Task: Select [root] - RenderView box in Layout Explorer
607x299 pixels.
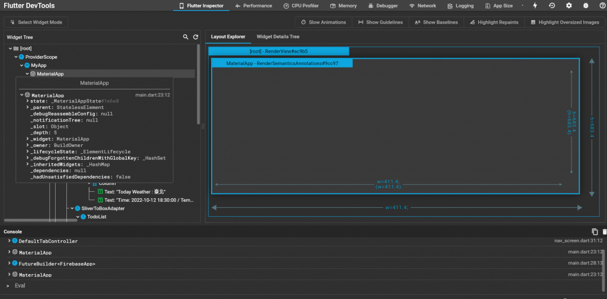Action: (279, 51)
